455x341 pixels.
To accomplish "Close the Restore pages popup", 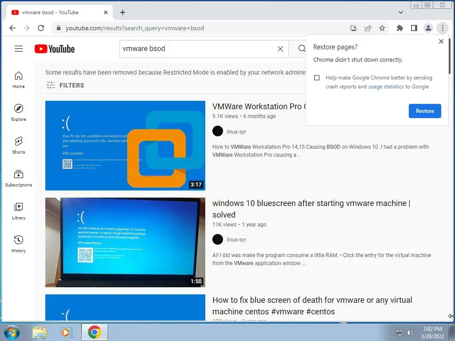I will (x=441, y=41).
